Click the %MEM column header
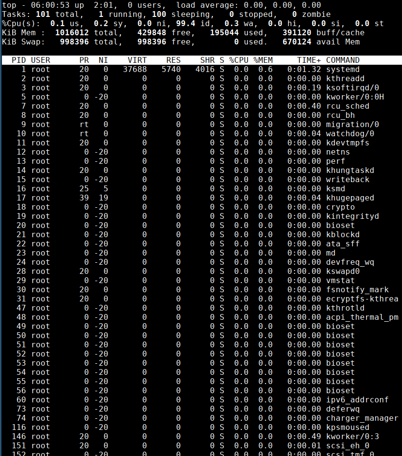 (x=263, y=60)
